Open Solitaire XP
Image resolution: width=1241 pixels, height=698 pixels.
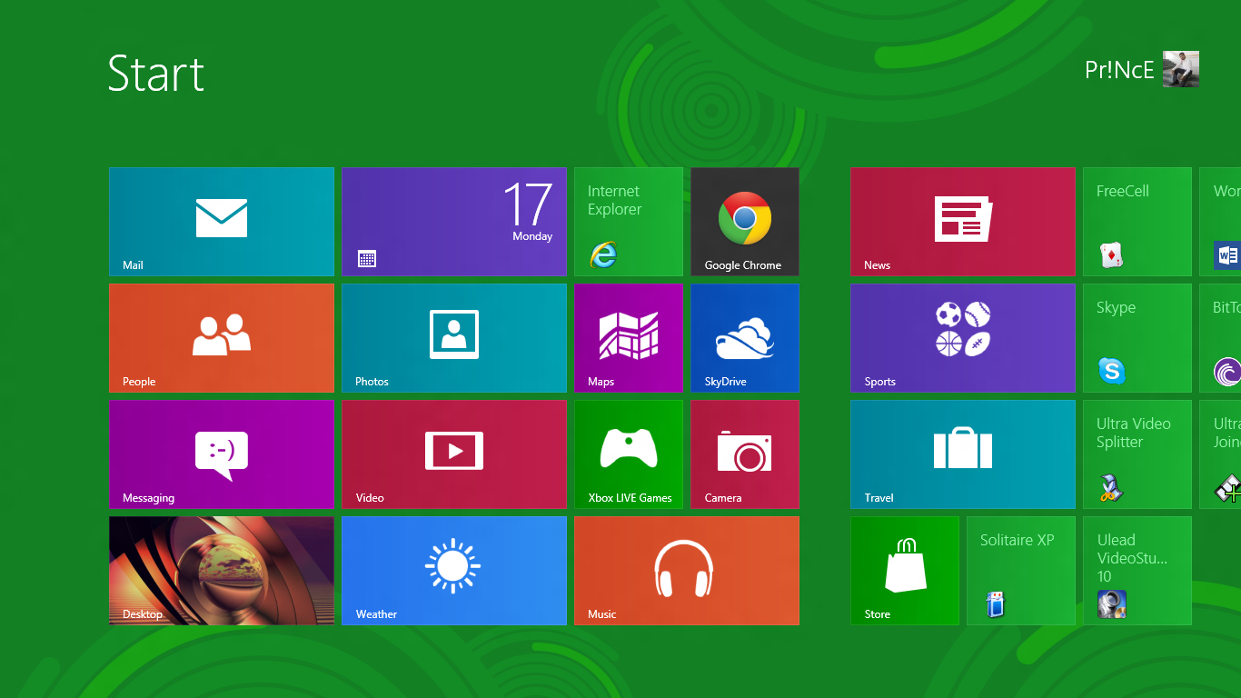[1020, 570]
